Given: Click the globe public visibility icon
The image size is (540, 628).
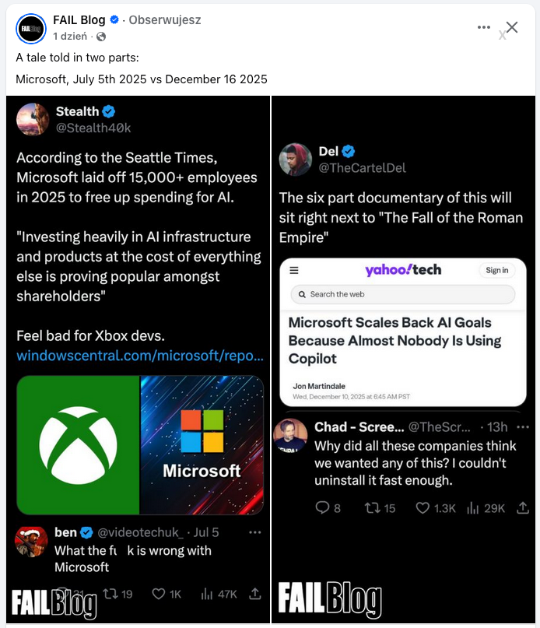Looking at the screenshot, I should (101, 37).
